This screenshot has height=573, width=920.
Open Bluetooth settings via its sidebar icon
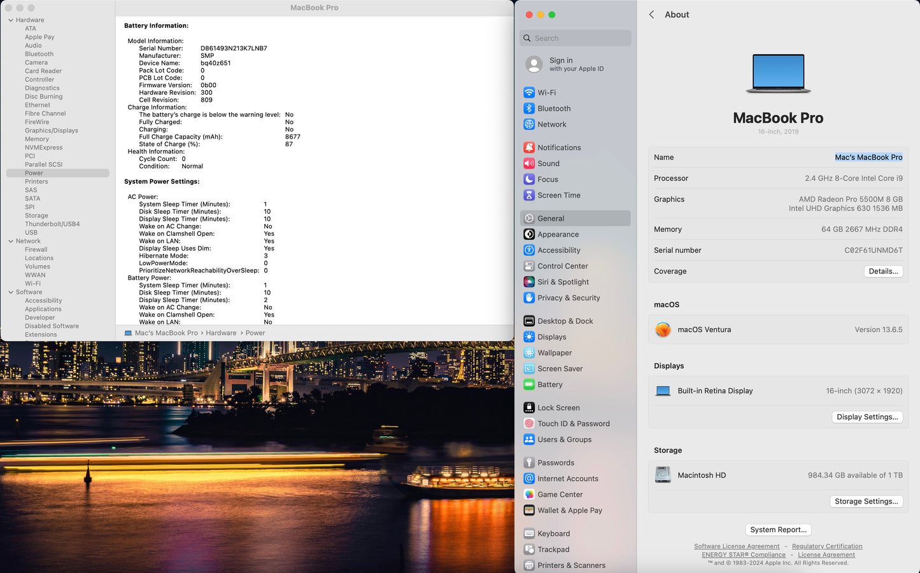click(x=528, y=109)
